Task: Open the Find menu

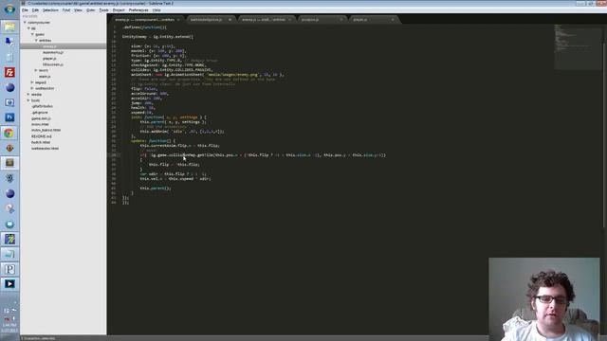Action: tap(66, 10)
